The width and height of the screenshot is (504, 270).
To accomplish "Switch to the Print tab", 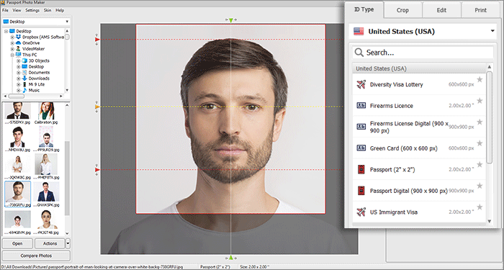I will click(480, 10).
